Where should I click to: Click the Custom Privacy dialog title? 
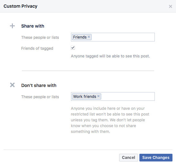[21, 6]
